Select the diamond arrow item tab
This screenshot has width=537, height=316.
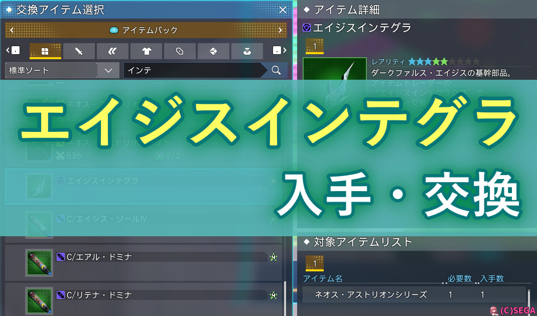[213, 51]
